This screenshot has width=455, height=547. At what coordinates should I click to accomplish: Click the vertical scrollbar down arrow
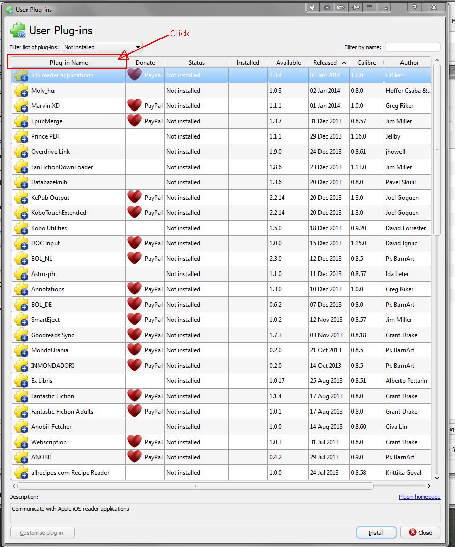click(x=437, y=478)
